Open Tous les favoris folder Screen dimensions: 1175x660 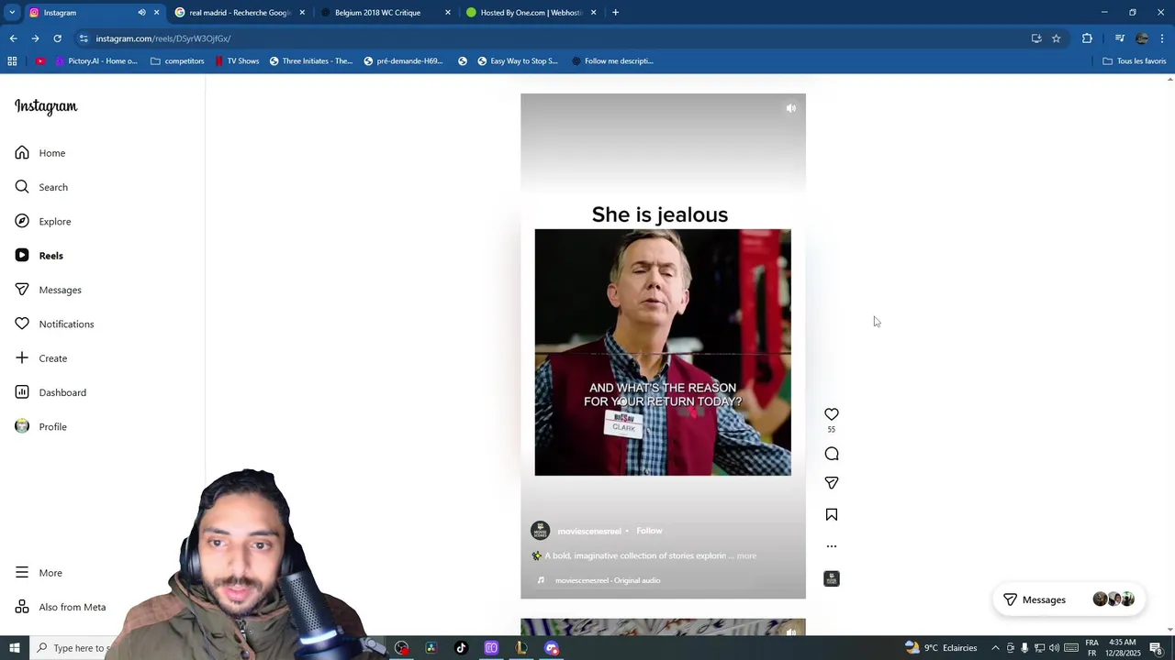click(1134, 61)
